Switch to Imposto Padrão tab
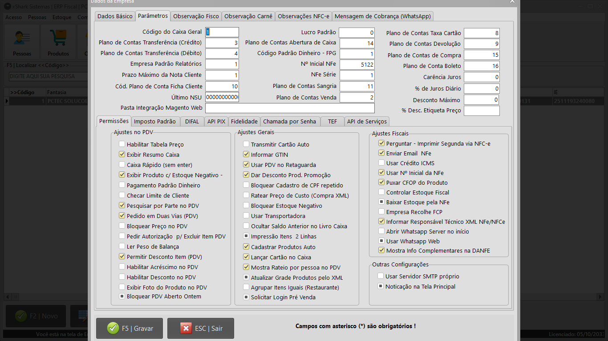Screen dimensions: 608x341 (155, 121)
